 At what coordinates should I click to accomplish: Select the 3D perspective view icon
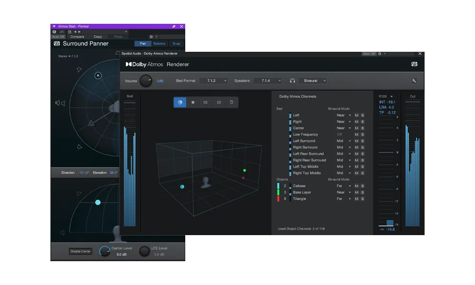click(180, 102)
